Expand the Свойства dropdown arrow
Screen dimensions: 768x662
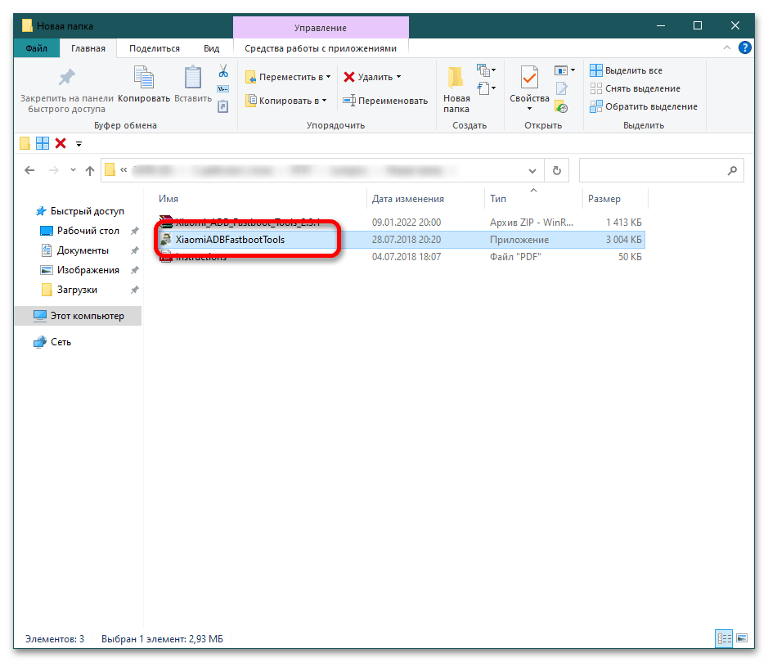[x=529, y=109]
